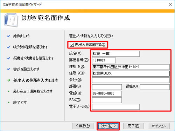Select the 書式を設定します step
175x131 pixels.
pos(26,69)
